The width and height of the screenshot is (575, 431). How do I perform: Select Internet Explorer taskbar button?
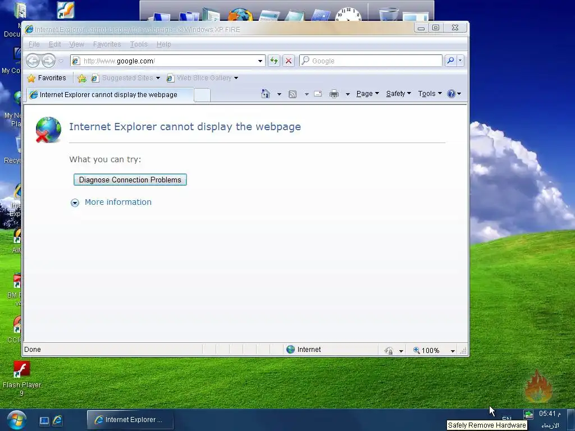[130, 420]
